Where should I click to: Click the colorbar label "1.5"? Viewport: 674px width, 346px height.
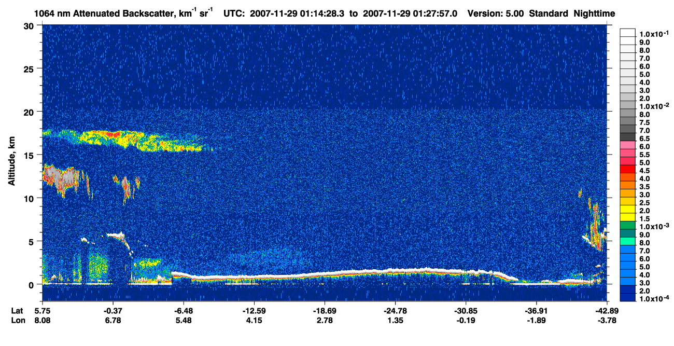click(x=644, y=219)
